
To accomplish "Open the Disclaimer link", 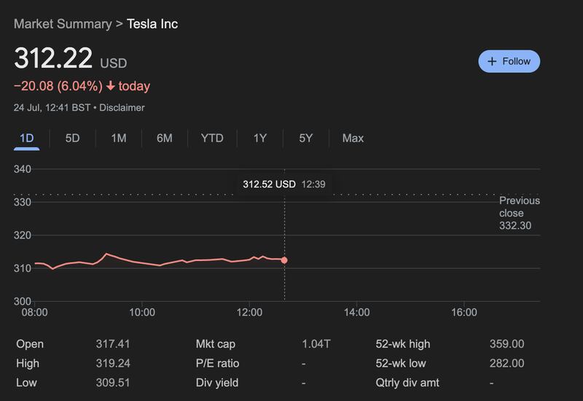I will [x=122, y=108].
